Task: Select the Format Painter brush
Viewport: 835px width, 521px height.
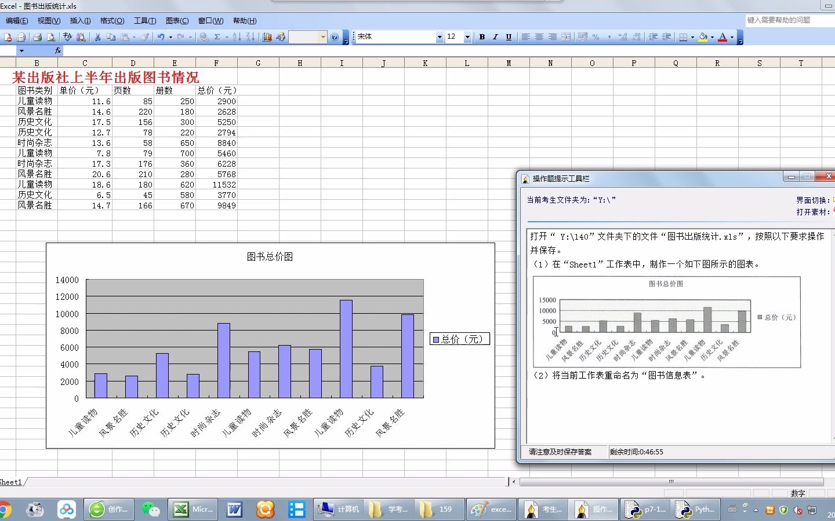Action: 145,37
